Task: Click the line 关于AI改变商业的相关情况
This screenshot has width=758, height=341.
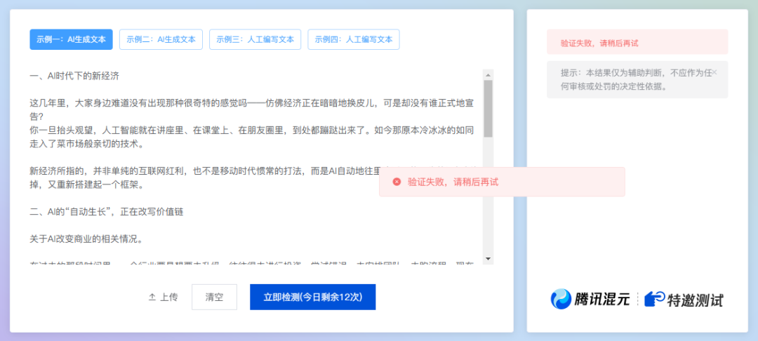Action: [x=86, y=239]
